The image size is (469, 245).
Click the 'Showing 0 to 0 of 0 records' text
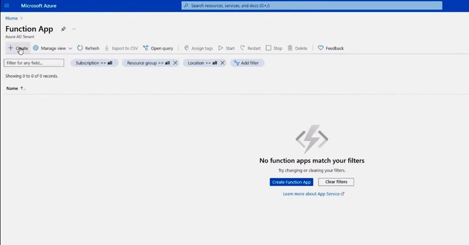pos(32,76)
